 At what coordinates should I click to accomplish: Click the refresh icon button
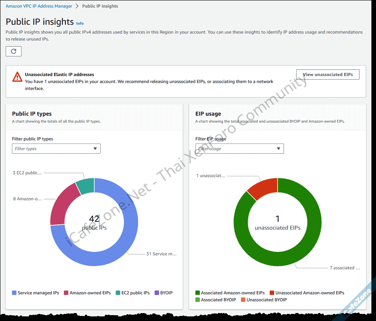[13, 51]
